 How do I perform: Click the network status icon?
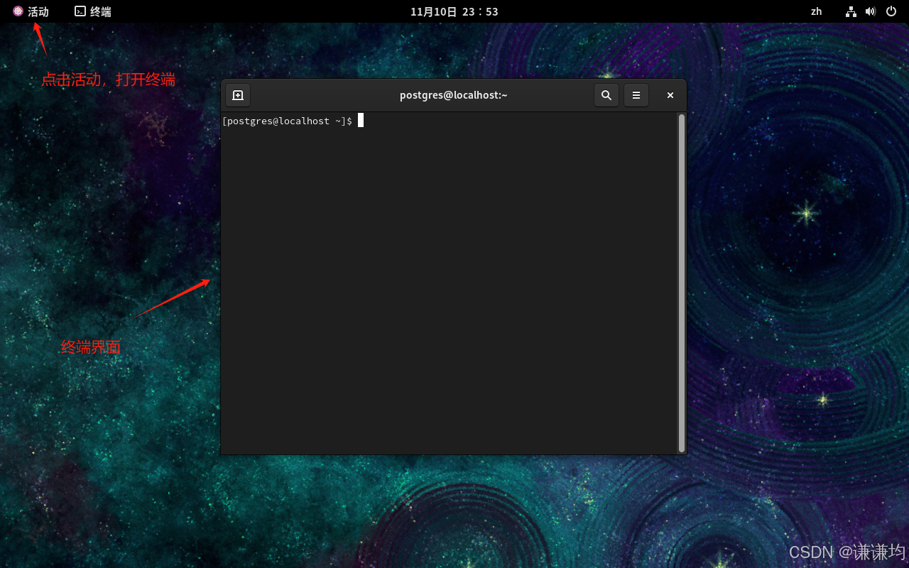(x=851, y=11)
